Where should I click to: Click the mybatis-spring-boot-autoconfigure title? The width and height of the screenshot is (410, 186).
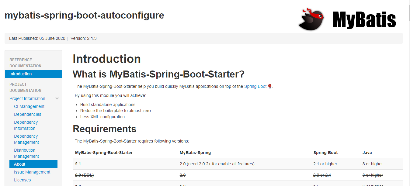(84, 15)
